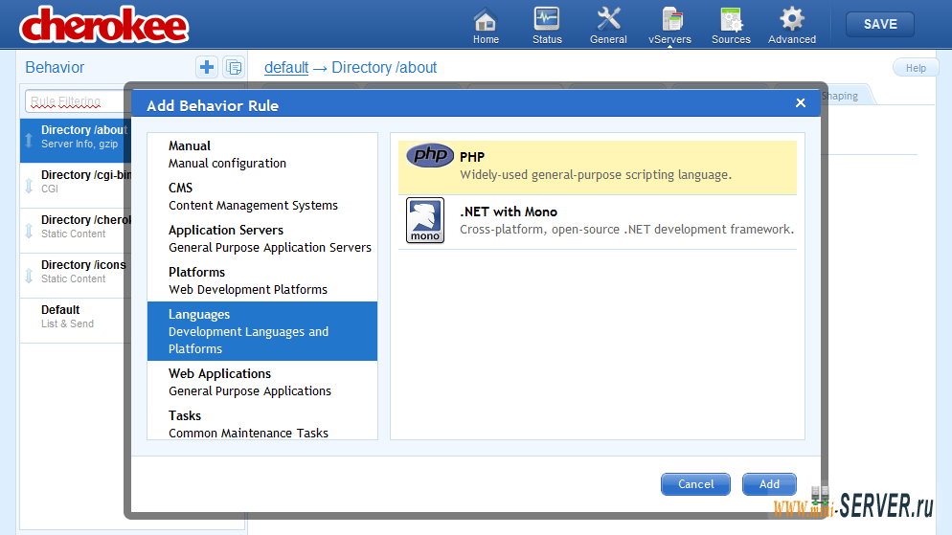
Task: Open the vServers icon
Action: [x=669, y=26]
